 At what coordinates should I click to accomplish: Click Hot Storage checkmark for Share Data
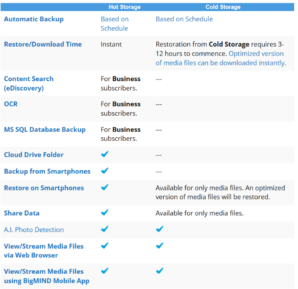click(x=105, y=212)
